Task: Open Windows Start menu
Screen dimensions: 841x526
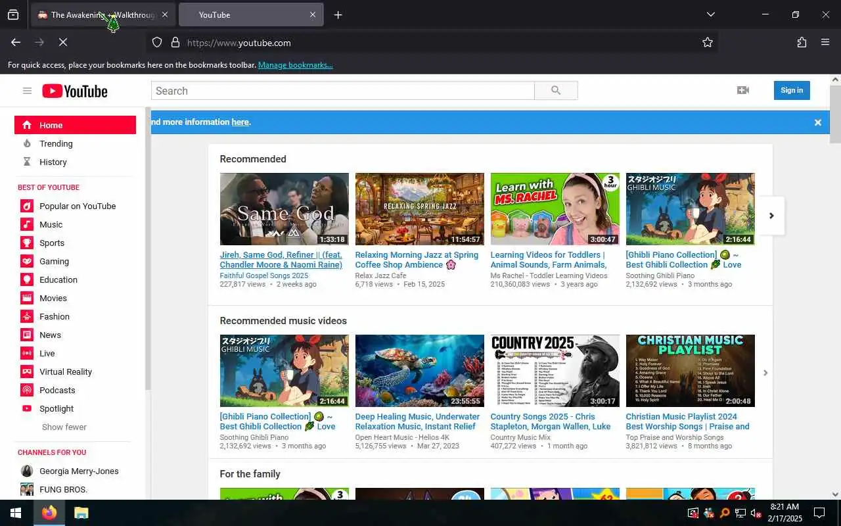Action: tap(16, 513)
